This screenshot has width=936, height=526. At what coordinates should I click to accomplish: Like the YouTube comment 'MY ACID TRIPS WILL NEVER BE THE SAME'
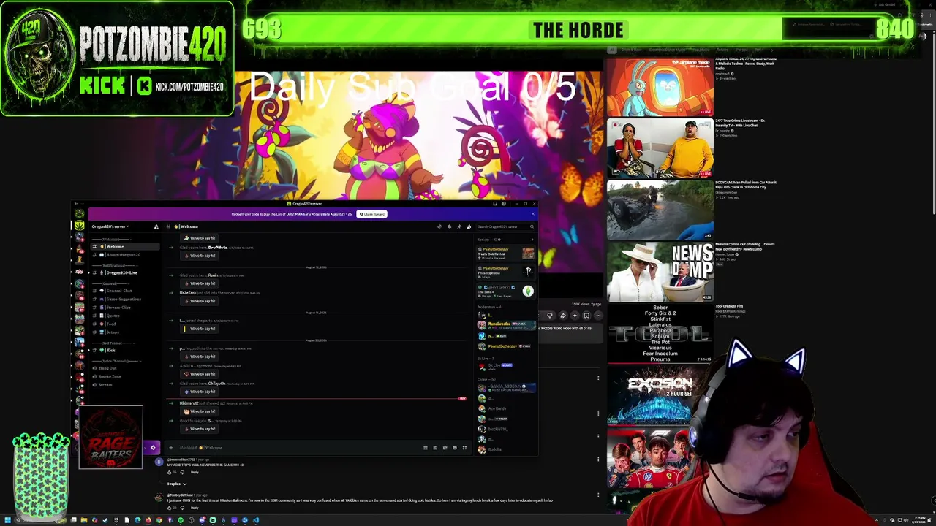coord(169,472)
